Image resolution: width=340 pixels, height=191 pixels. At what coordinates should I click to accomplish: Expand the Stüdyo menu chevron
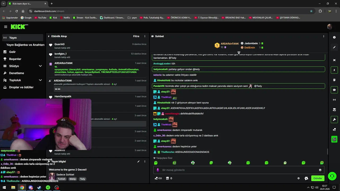(40, 66)
